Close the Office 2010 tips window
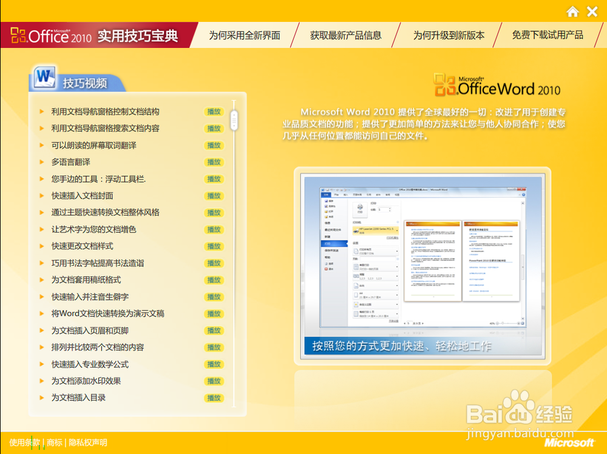The height and width of the screenshot is (454, 607). [x=592, y=12]
